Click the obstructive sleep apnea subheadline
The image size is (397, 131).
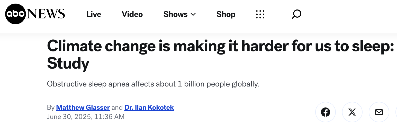[x=153, y=84]
